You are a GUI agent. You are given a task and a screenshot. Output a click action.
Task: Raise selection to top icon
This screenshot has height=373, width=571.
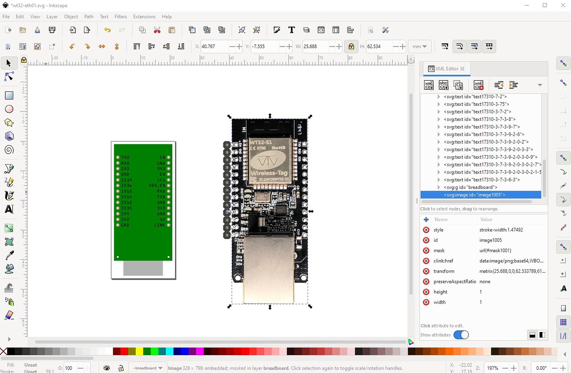click(x=137, y=46)
